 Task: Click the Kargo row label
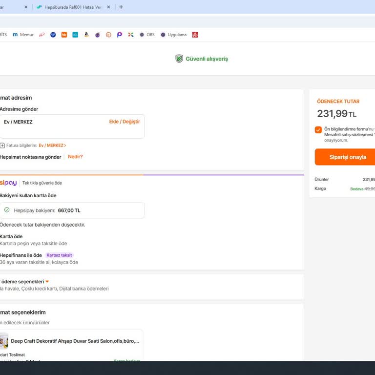click(x=320, y=188)
